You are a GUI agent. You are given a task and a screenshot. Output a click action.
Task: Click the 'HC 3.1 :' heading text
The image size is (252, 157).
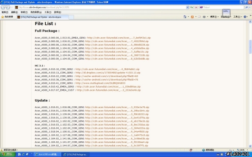coord(40,66)
